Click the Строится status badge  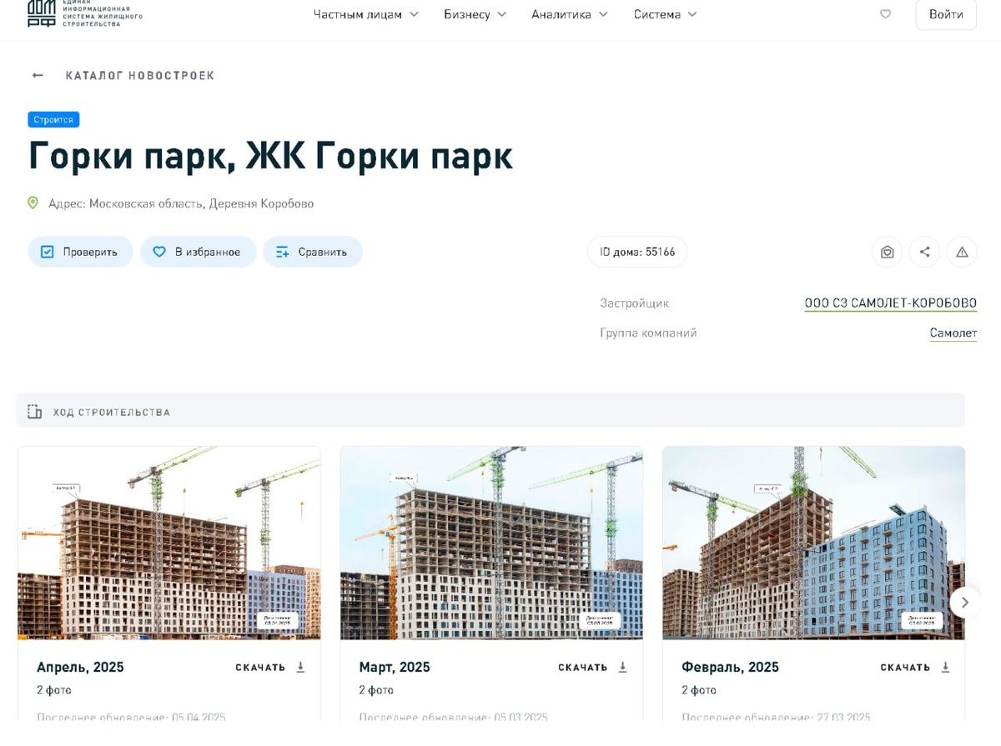(53, 120)
